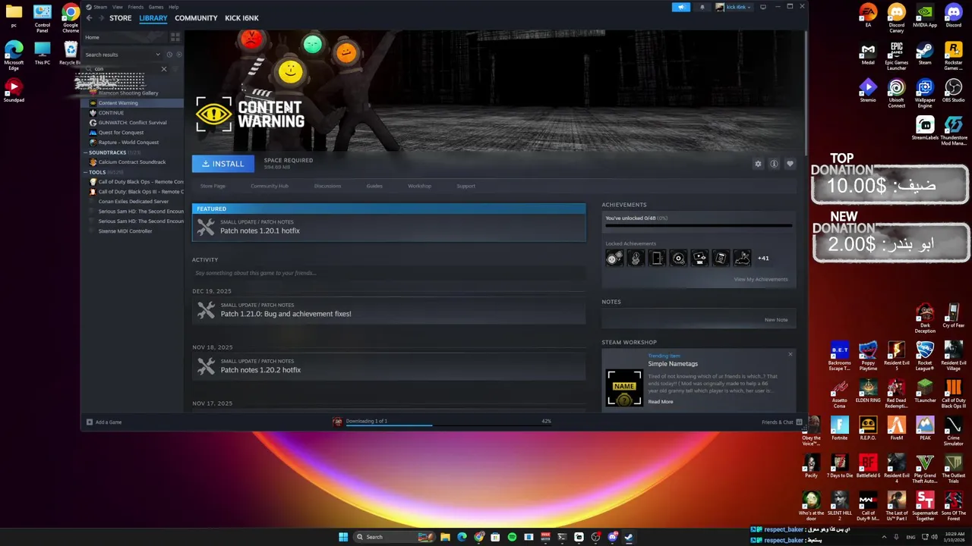Image resolution: width=972 pixels, height=546 pixels.
Task: Clear the library search text with X
Action: (163, 69)
